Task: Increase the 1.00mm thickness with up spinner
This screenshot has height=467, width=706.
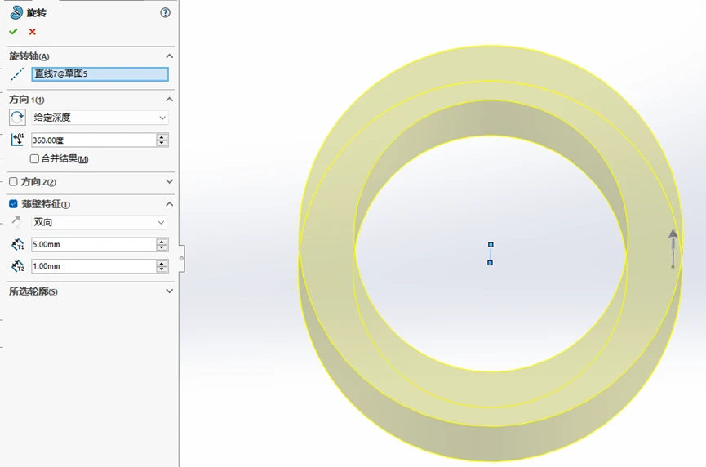Action: pyautogui.click(x=162, y=263)
